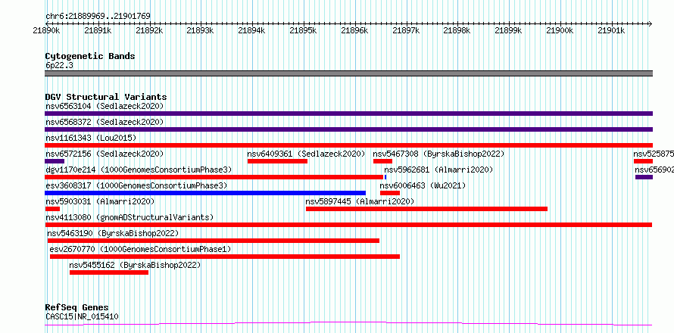Screen dimensions: 674x333
Task: Click the short purple bar under nsv6572156
Action: [x=55, y=161]
